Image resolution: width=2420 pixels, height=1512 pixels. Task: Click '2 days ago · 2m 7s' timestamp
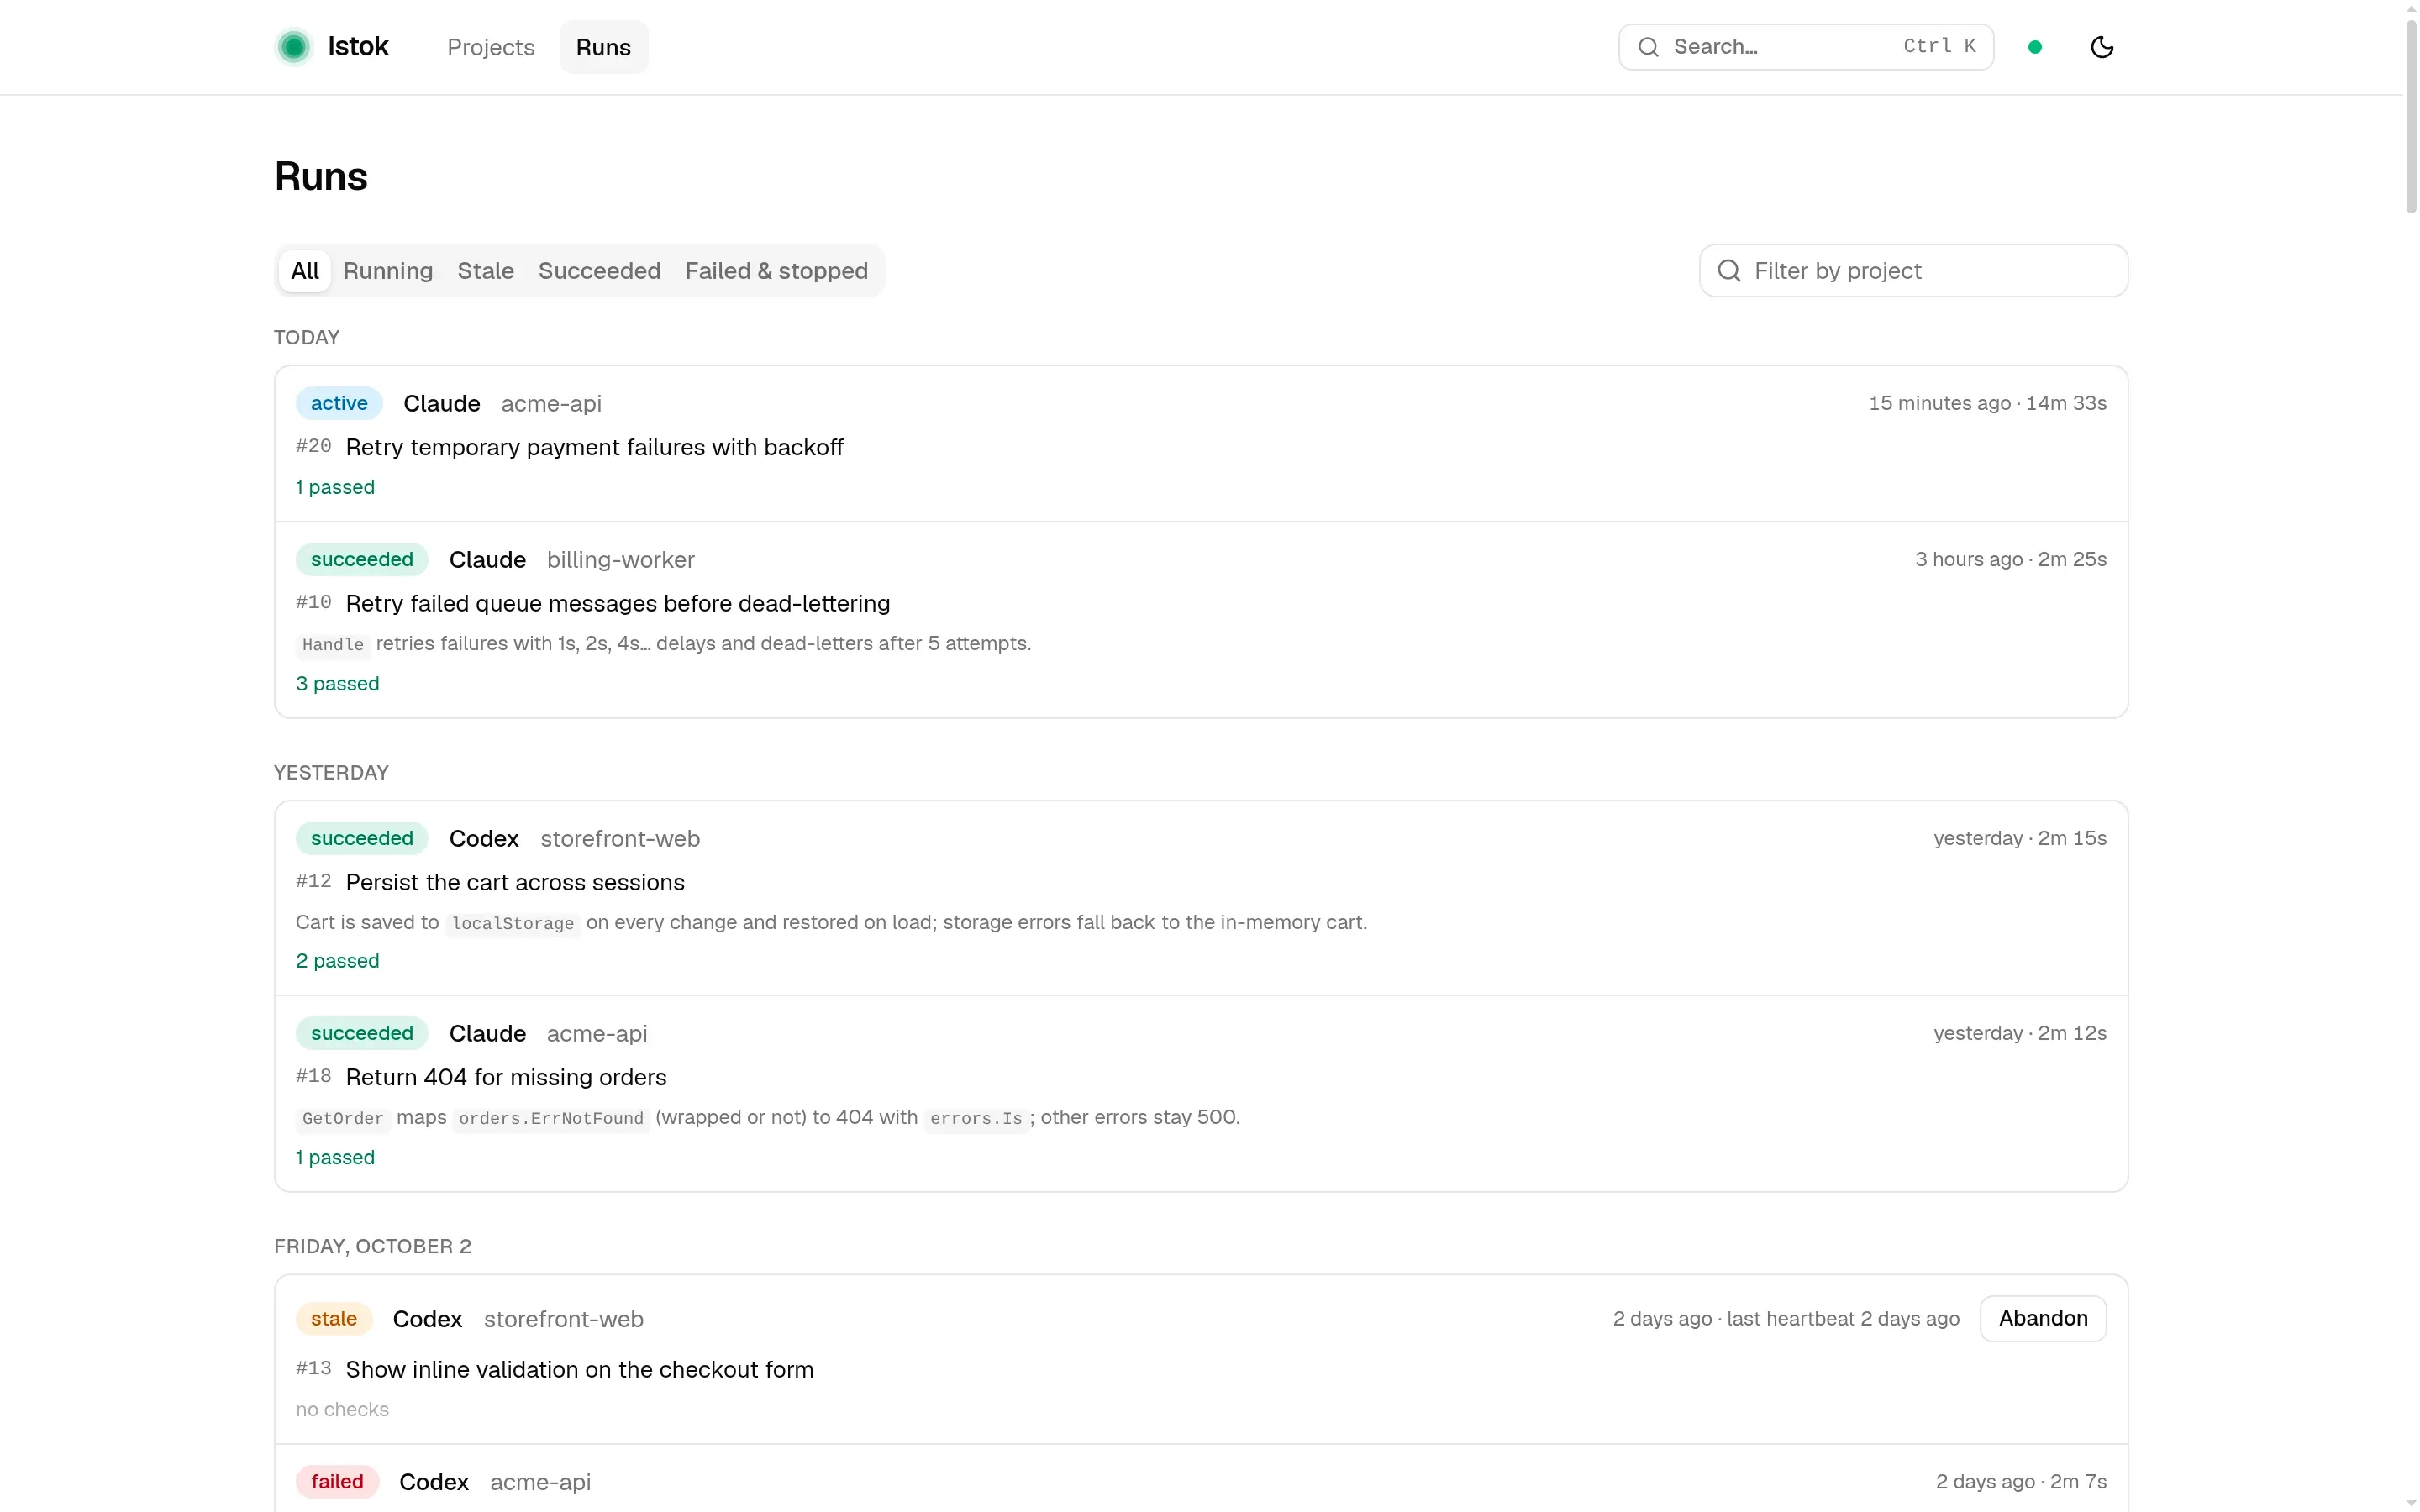(2020, 1481)
